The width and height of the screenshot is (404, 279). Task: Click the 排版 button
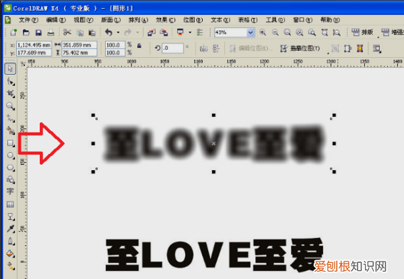(362, 32)
